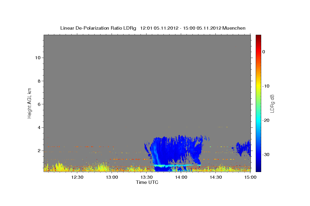310x206 pixels.
Task: Click the 13:30 time tick label
Action: coord(146,177)
